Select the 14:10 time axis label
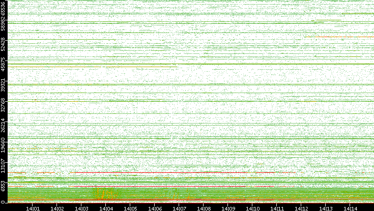The image size is (374, 211). (x=252, y=208)
